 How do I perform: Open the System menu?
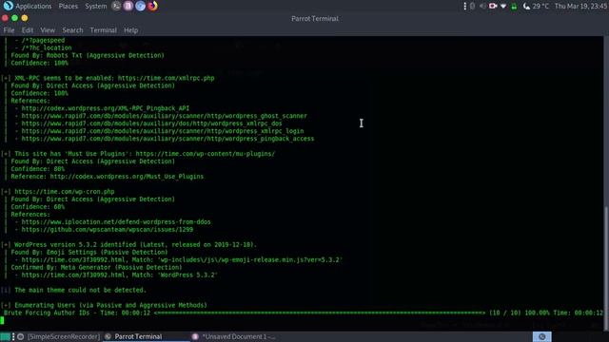[x=95, y=7]
